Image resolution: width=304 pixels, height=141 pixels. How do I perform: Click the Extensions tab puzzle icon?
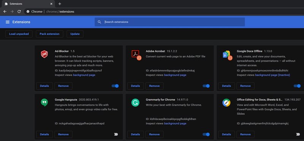(6, 4)
